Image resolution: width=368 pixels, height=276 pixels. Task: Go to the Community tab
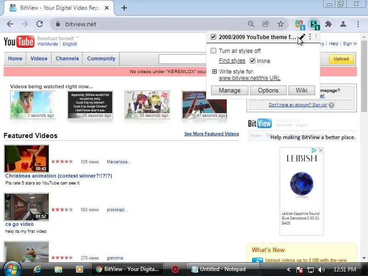tap(101, 58)
